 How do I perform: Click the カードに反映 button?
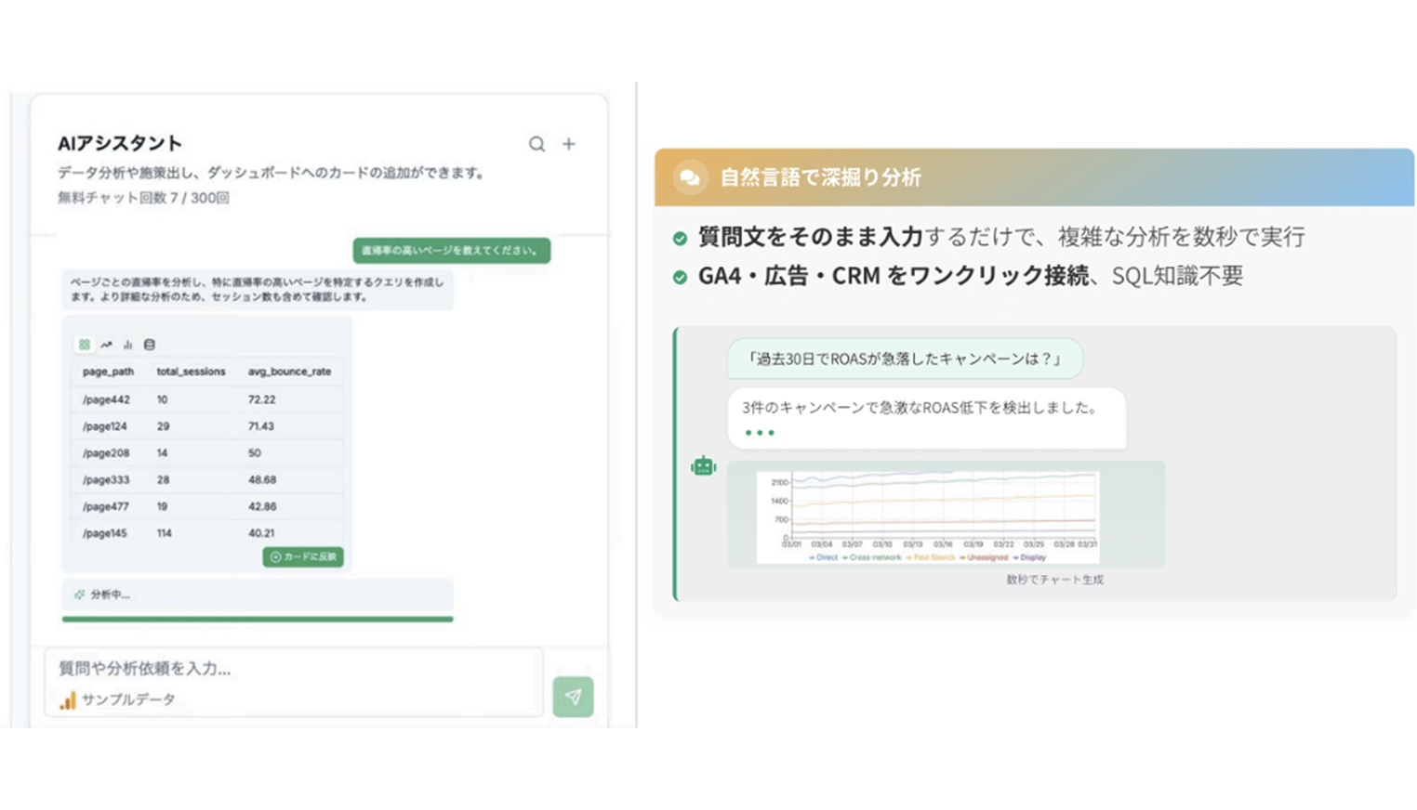click(x=303, y=556)
